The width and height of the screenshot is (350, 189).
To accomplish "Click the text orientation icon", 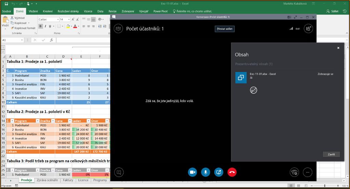I will pyautogui.click(x=100, y=19).
